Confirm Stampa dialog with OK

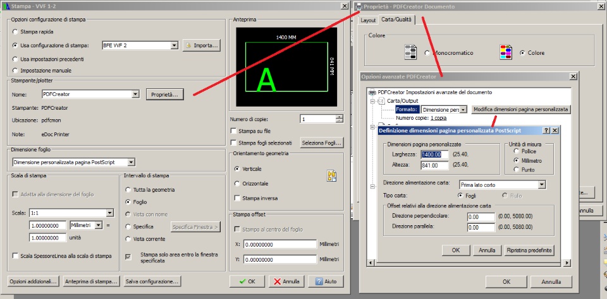[247, 281]
